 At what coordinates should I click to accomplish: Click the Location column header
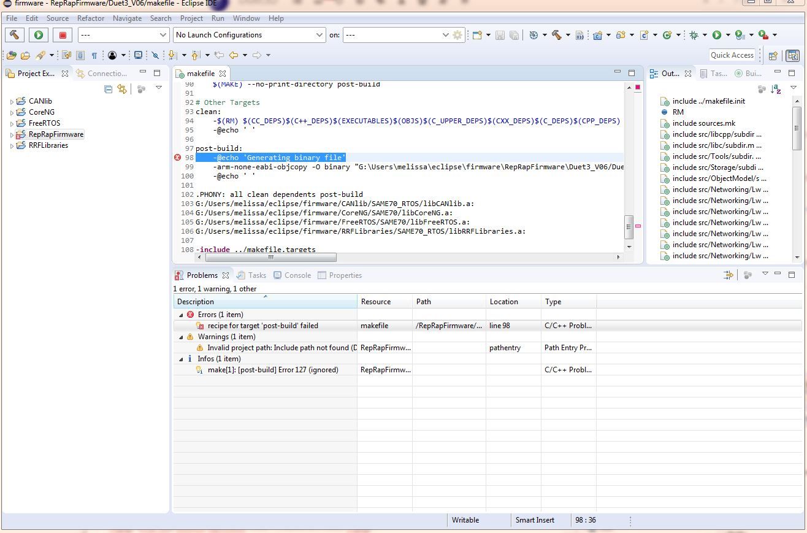point(513,302)
